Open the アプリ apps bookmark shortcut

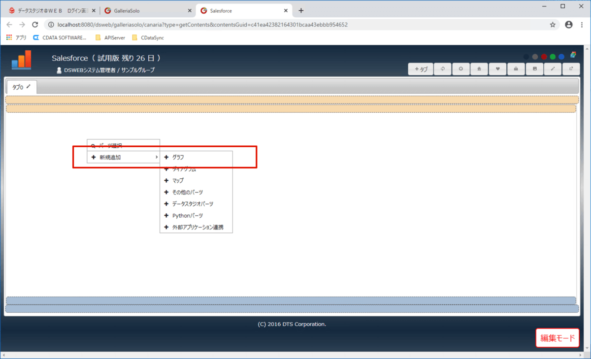coord(16,37)
